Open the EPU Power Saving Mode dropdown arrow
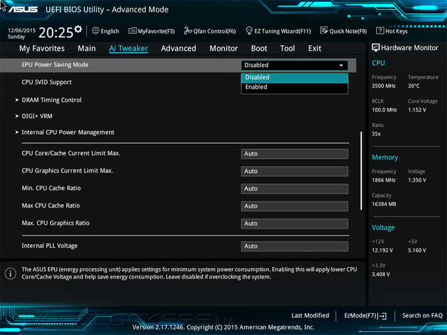Viewport: 447px width, 335px height. [341, 65]
